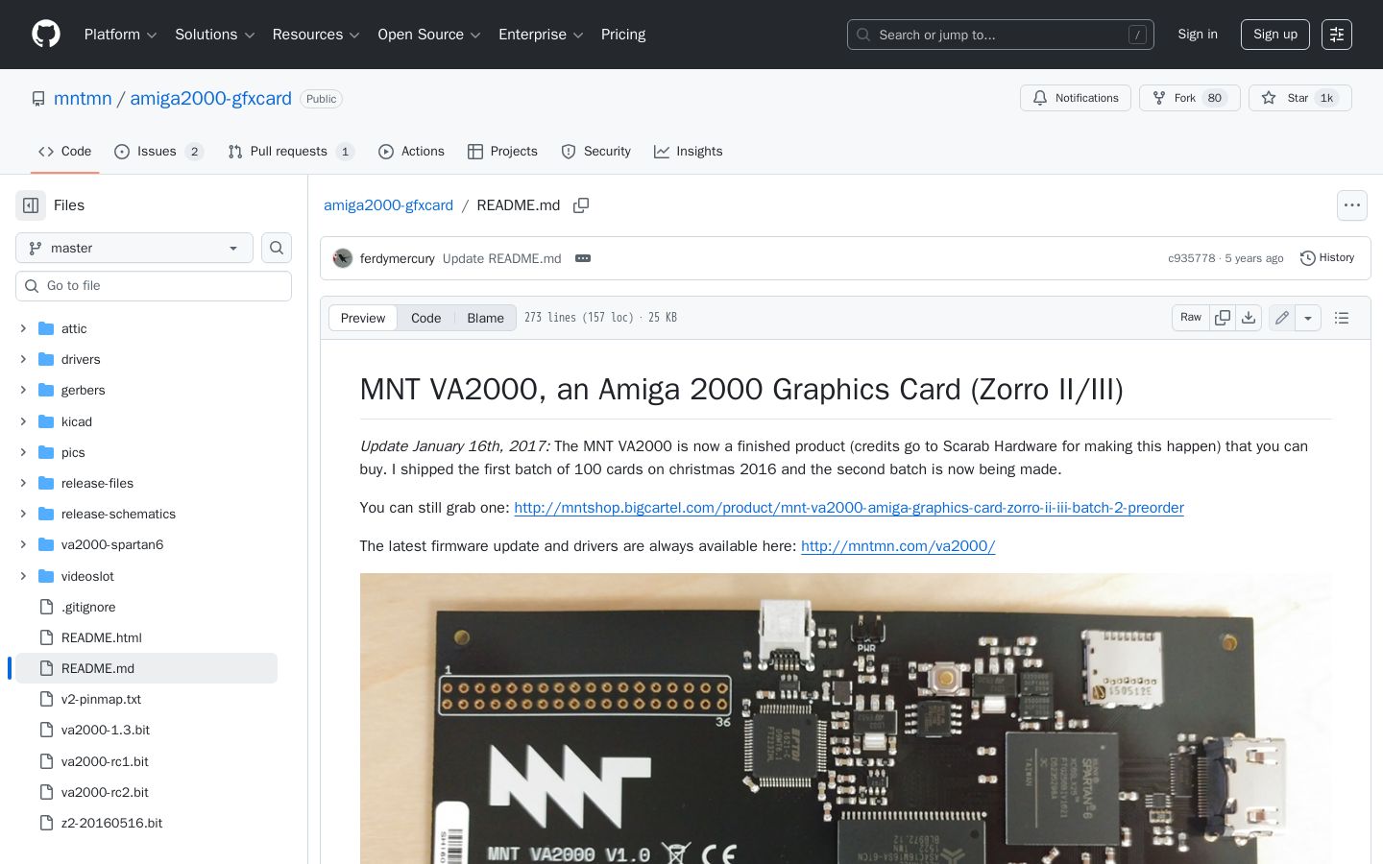The width and height of the screenshot is (1383, 864).
Task: Expand the va2000-spartan6 folder
Action: (x=23, y=544)
